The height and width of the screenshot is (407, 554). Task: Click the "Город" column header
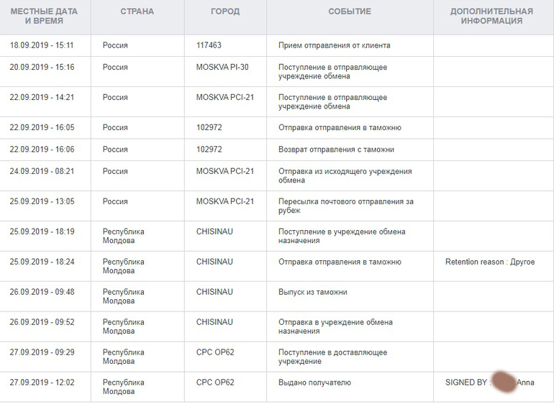[x=225, y=12]
